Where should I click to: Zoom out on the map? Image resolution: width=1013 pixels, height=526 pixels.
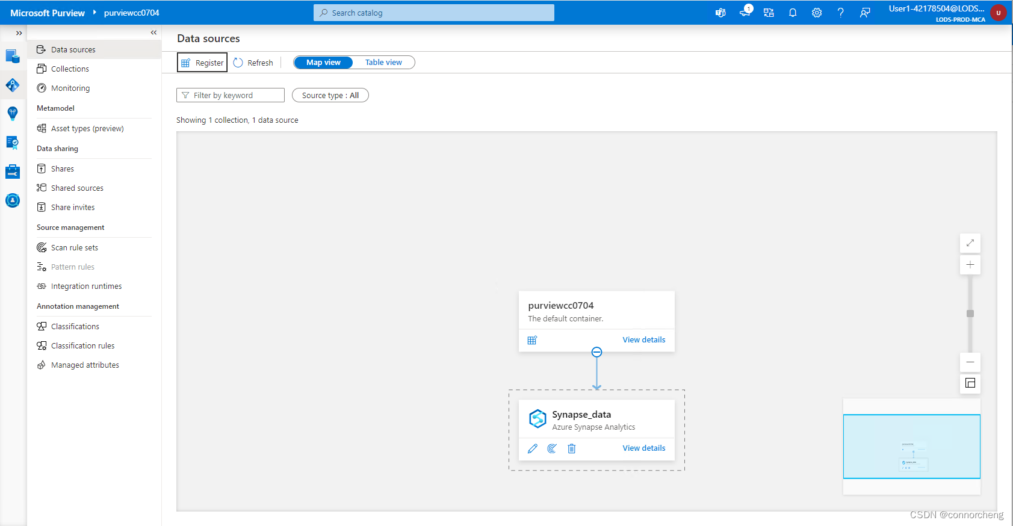point(970,362)
